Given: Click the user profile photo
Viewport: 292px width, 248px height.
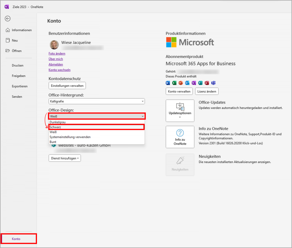Looking at the screenshot, I should (54, 44).
